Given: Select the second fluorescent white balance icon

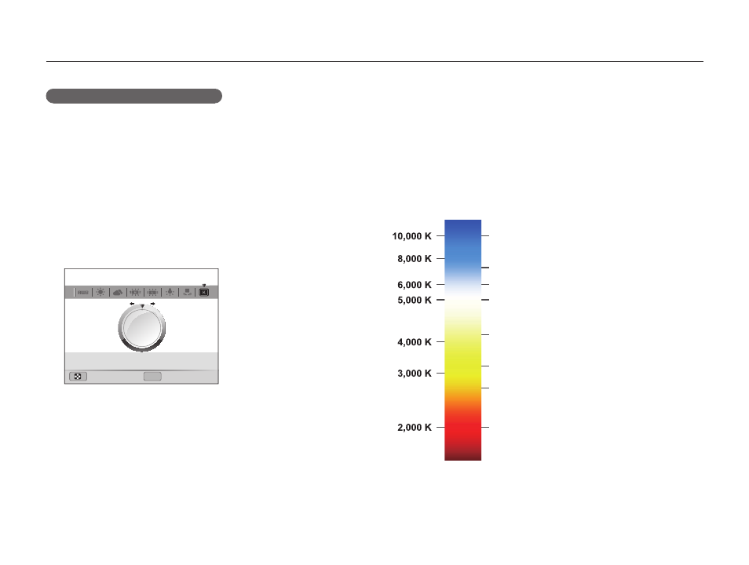Looking at the screenshot, I should (152, 292).
